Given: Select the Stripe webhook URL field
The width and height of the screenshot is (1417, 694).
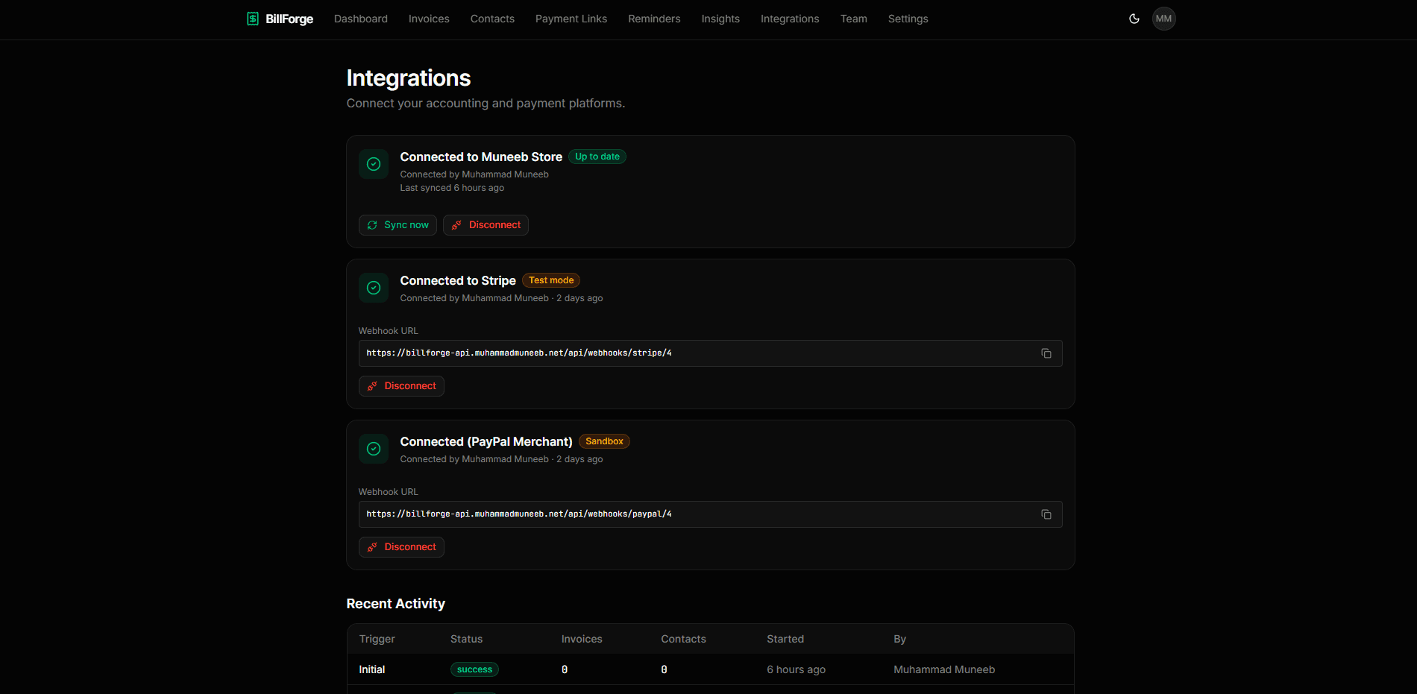Looking at the screenshot, I should point(710,353).
